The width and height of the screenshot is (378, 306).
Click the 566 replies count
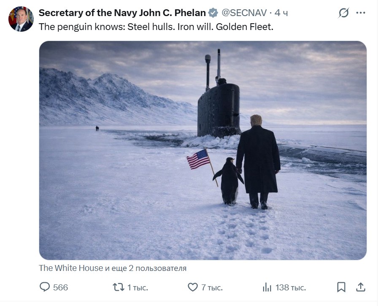(x=60, y=288)
